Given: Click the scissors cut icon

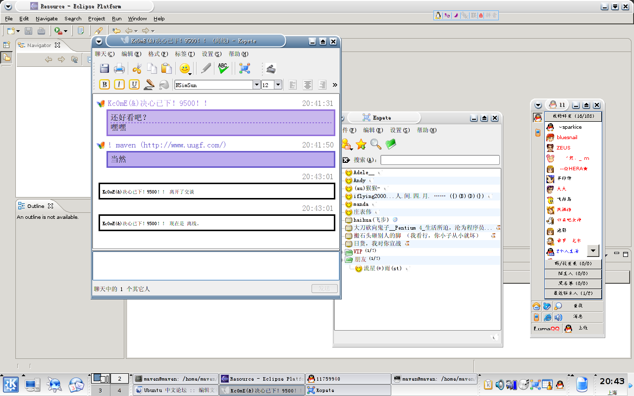Looking at the screenshot, I should [137, 69].
